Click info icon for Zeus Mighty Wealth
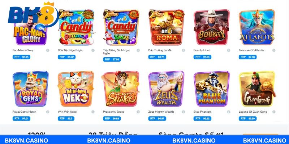This screenshot has height=144, width=289. click(x=184, y=112)
